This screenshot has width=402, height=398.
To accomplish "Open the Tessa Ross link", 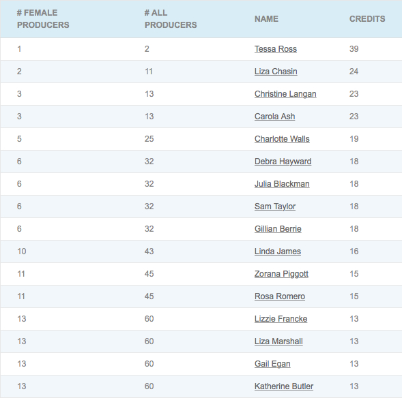I will pyautogui.click(x=276, y=49).
